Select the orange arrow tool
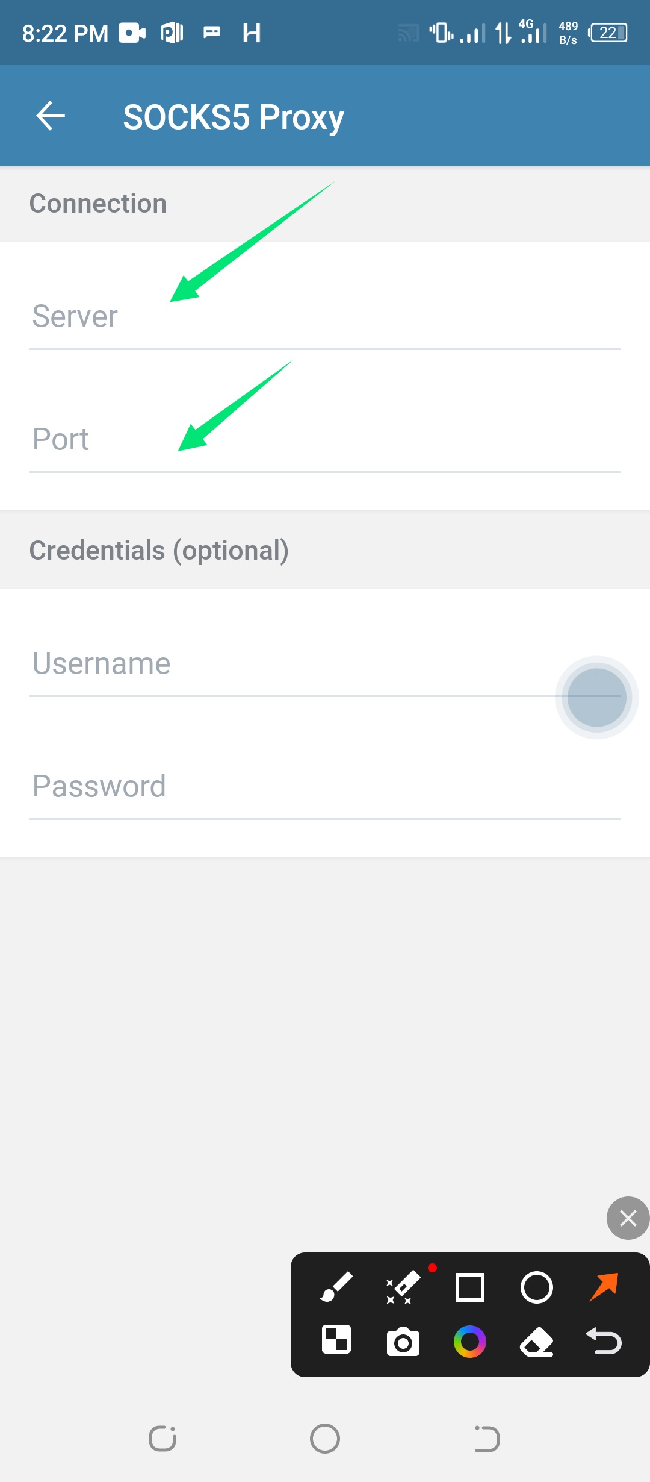Viewport: 650px width, 1482px height. (x=604, y=1286)
